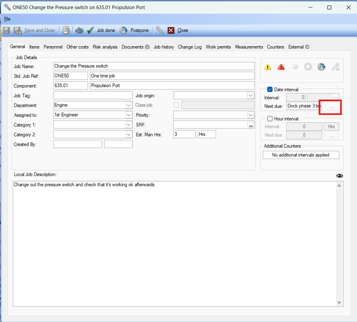This screenshot has width=357, height=322.
Task: Expand the Department dropdown showing Engine
Action: tap(128, 105)
